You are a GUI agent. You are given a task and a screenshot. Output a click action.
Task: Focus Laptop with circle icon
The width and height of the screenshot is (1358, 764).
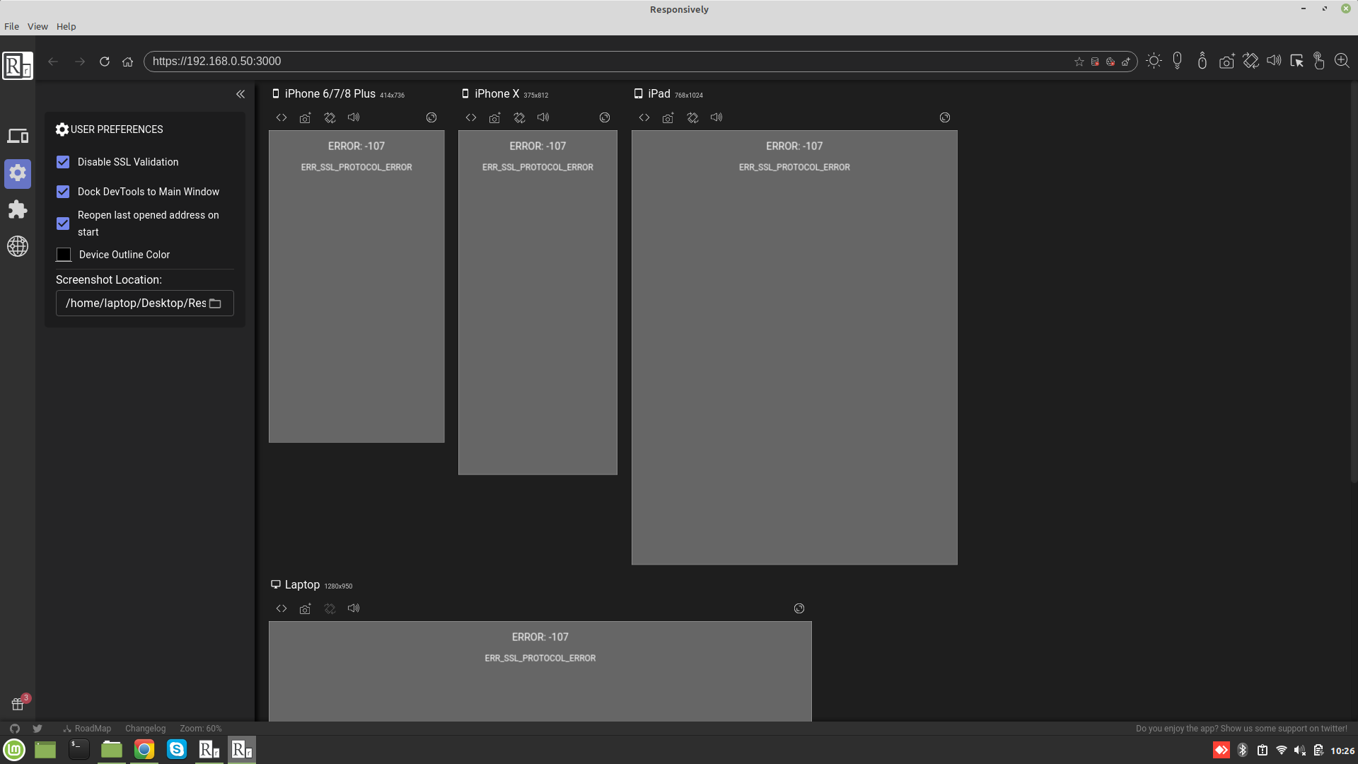coord(799,608)
